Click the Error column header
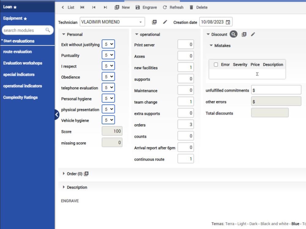The width and height of the screenshot is (306, 229). point(225,64)
